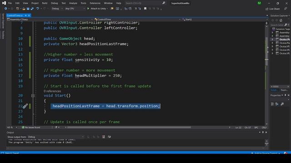Click Add to Source Control in status bar
The height and width of the screenshot is (163, 291).
tap(266, 153)
